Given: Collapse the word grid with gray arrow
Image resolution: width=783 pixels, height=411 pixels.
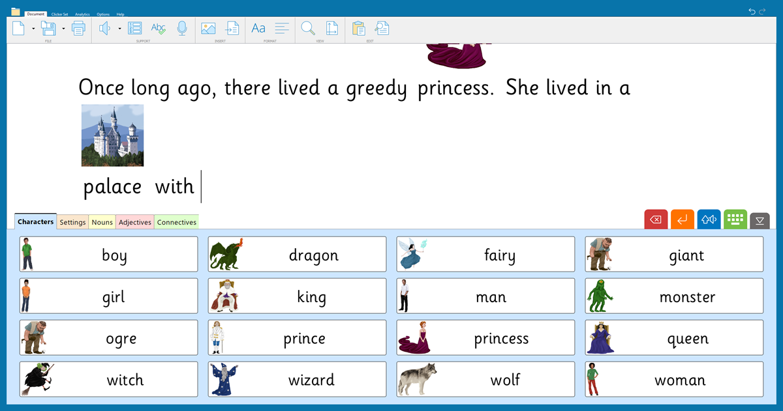Looking at the screenshot, I should [x=760, y=221].
